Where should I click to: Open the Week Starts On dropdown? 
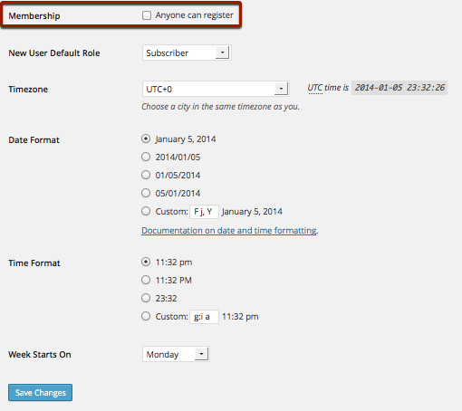[176, 354]
